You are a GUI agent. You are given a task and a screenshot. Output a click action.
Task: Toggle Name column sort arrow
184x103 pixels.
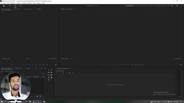(x=30, y=77)
